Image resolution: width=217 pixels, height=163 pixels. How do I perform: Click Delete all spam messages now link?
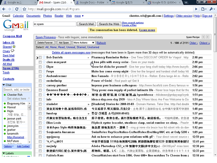click(71, 53)
